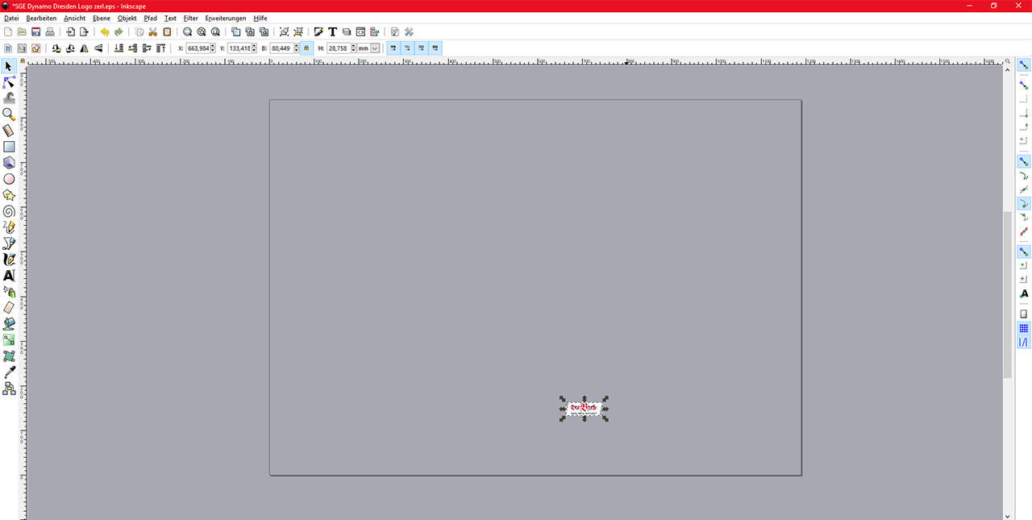Click the Filter menu item

(190, 18)
